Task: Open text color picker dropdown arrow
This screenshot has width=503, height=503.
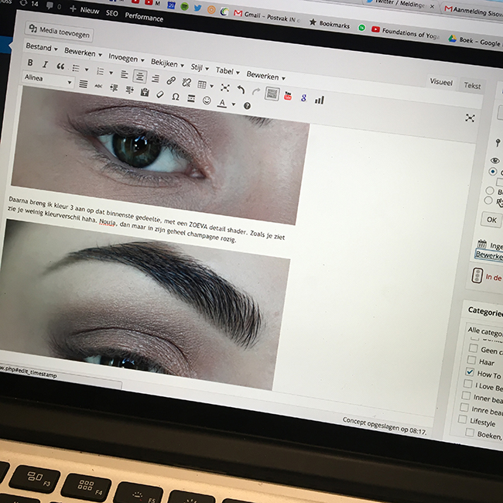Action: tap(234, 104)
